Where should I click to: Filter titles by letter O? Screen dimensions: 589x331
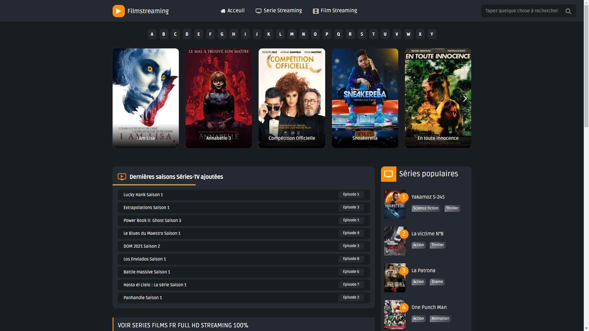coord(315,34)
